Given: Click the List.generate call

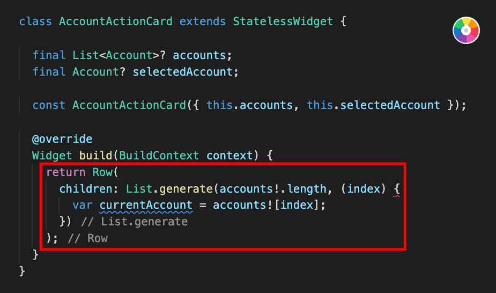Looking at the screenshot, I should (x=169, y=189).
